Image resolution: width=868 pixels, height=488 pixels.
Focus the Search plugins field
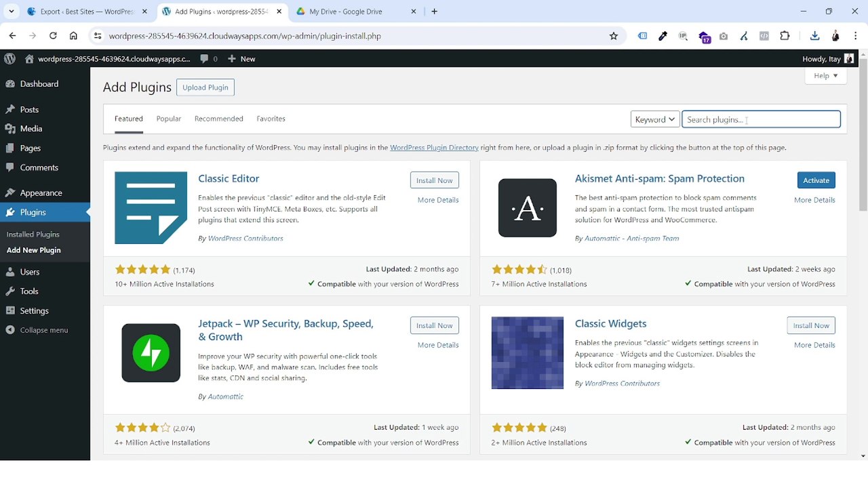[762, 119]
